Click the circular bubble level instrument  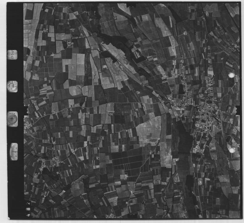pyautogui.click(x=12, y=119)
